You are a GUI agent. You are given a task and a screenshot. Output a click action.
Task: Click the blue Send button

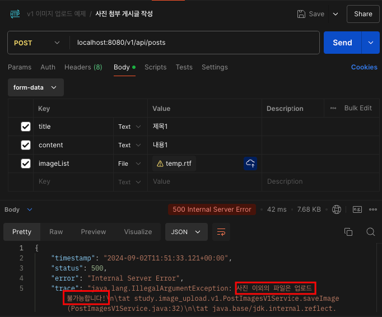[342, 43]
